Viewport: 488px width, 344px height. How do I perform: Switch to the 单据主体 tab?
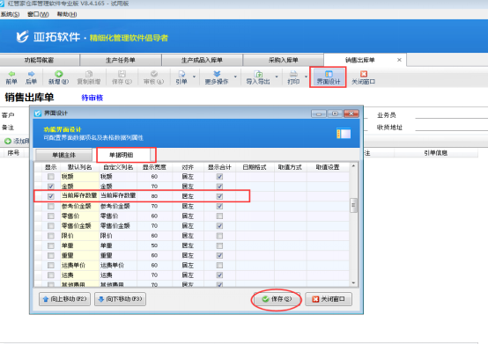click(63, 155)
